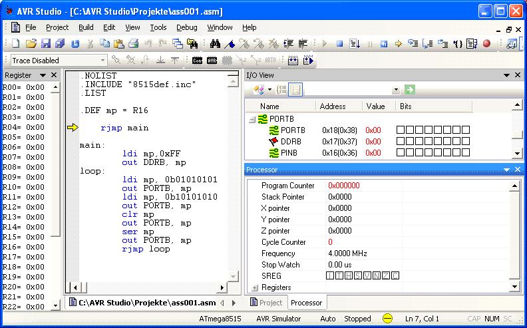Open the I/O View panel menu arrow
The width and height of the screenshot is (527, 328).
[506, 75]
